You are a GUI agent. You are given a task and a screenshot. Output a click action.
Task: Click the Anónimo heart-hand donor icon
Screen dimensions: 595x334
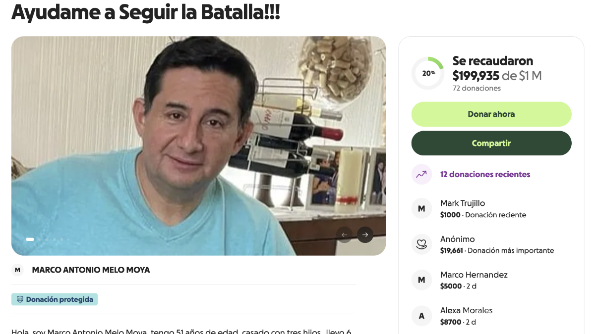pos(421,244)
